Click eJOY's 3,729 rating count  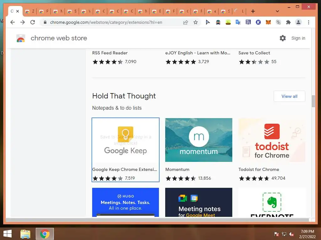click(x=203, y=62)
